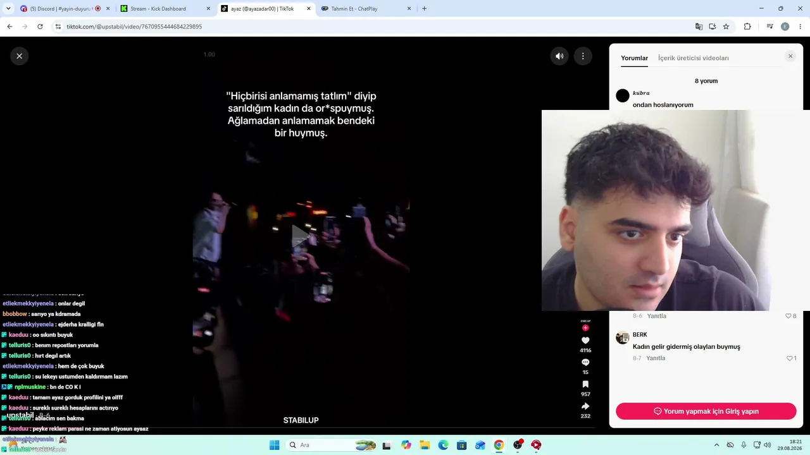810x455 pixels.
Task: Switch to the Discord browser tab
Action: point(64,9)
